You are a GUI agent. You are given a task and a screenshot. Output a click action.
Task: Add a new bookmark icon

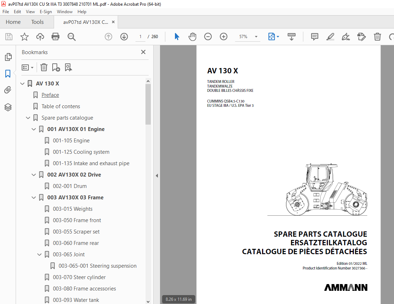(56, 67)
